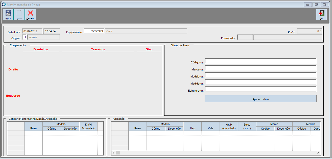Click the Código(s) filter field

tap(260, 61)
